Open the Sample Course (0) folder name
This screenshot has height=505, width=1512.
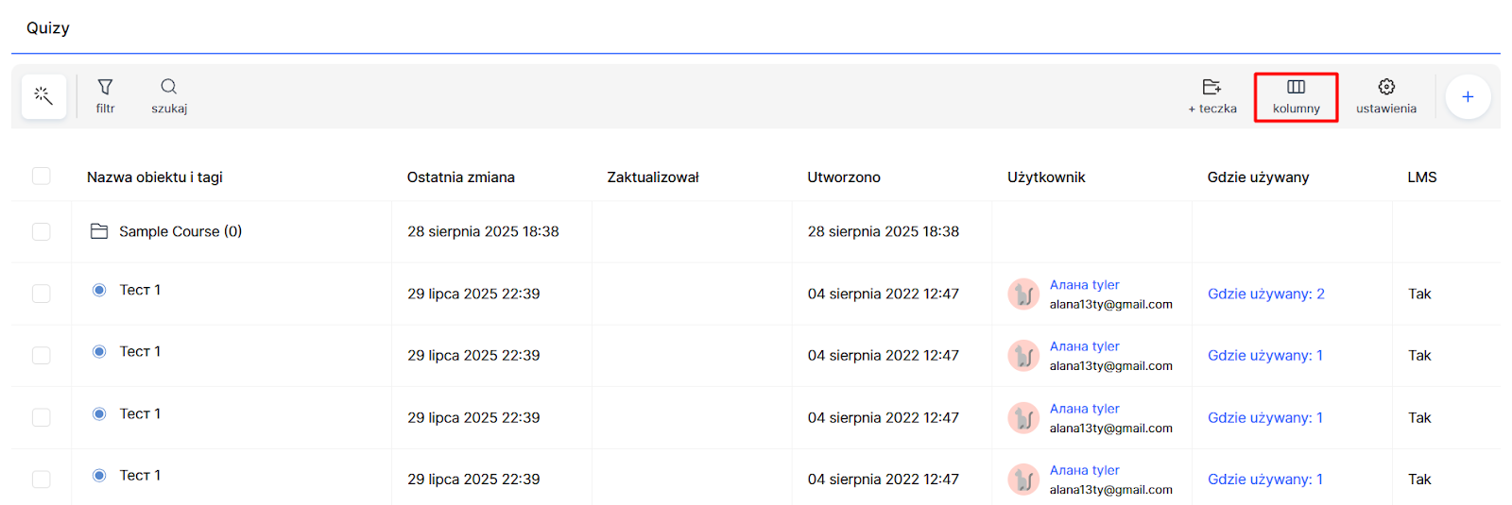coord(180,231)
